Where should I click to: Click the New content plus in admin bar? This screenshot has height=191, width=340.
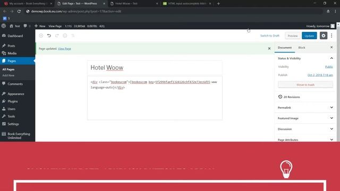[x=40, y=26]
